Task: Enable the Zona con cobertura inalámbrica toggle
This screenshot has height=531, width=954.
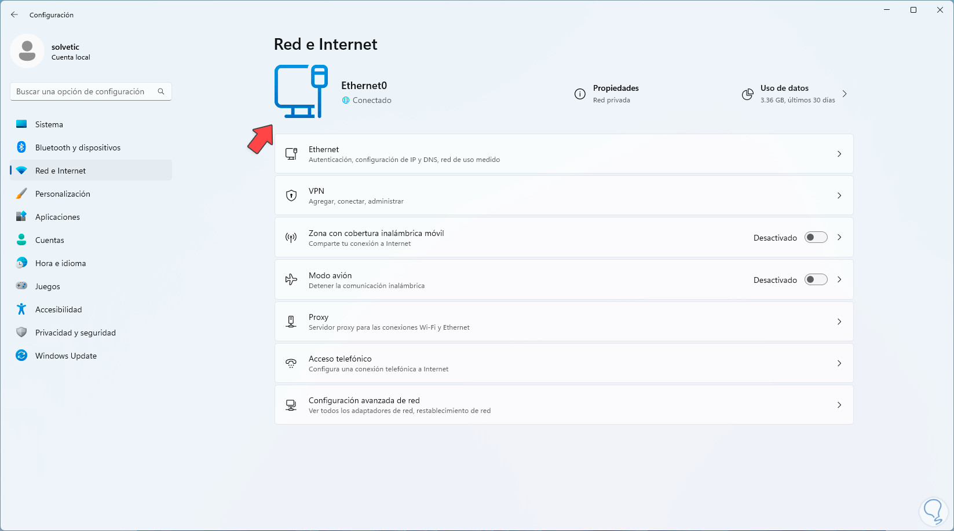Action: [816, 238]
